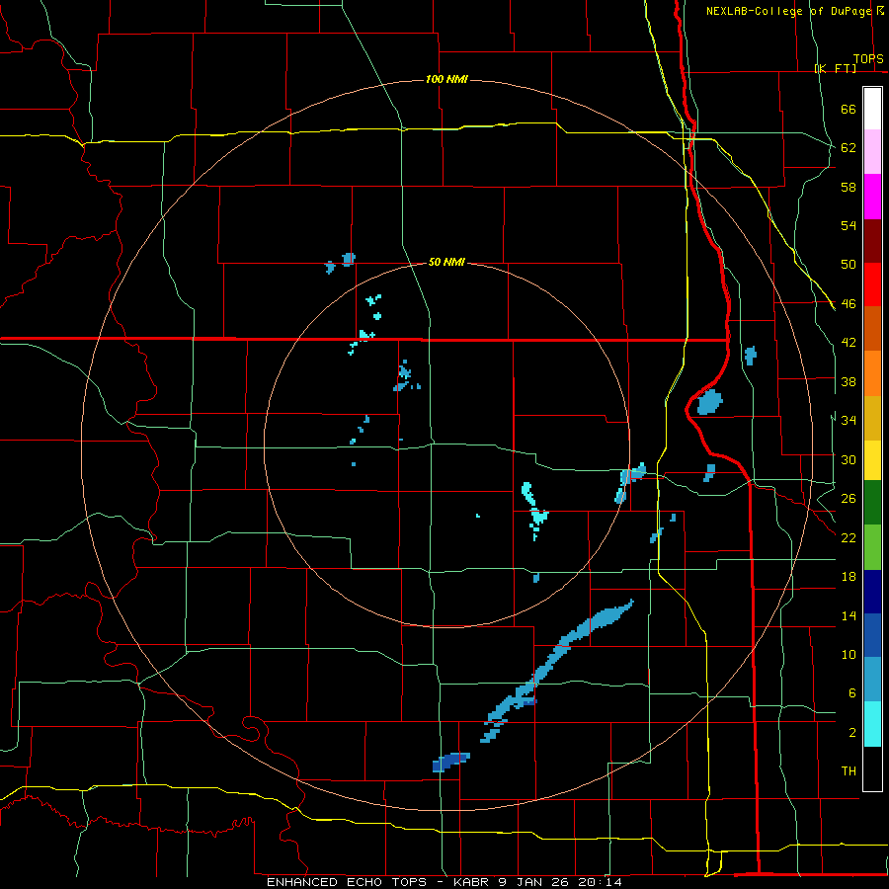Viewport: 889px width, 889px height.
Task: Click the '50 NMI' range ring label
Action: pyautogui.click(x=446, y=262)
